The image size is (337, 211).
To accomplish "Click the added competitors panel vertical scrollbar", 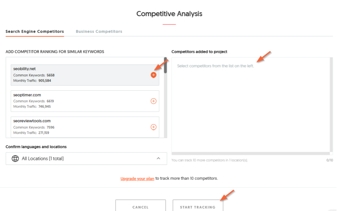I will click(x=331, y=105).
